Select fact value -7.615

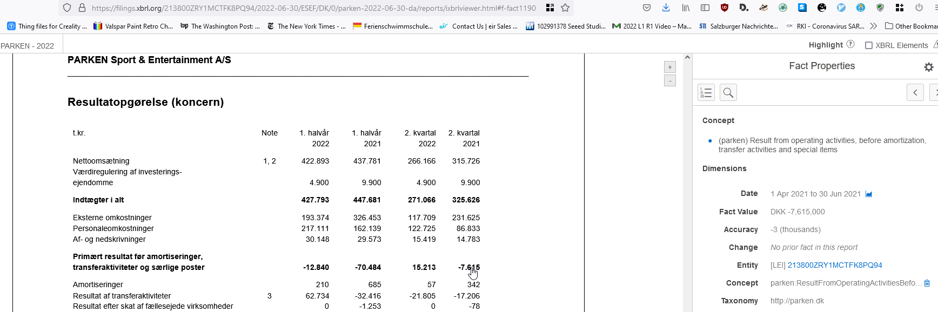tap(469, 267)
